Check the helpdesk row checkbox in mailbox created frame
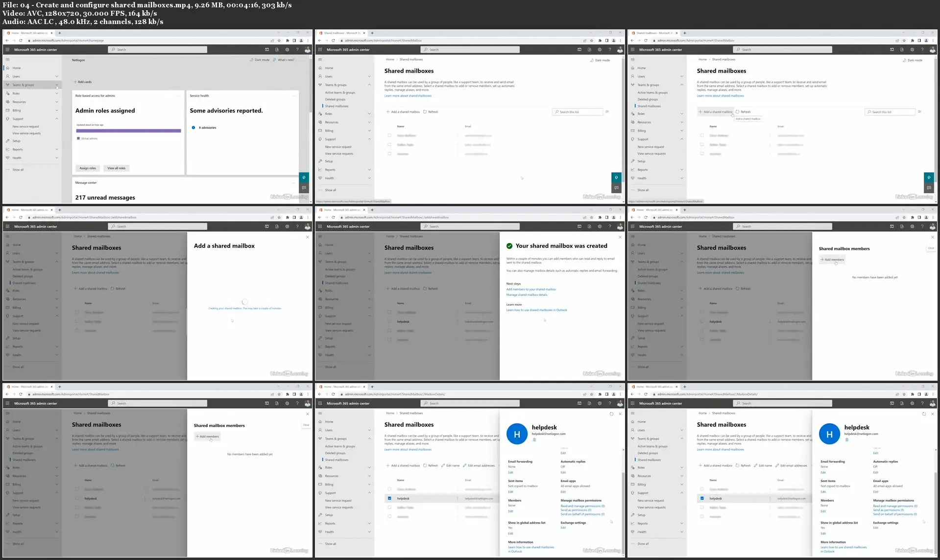The width and height of the screenshot is (940, 560). point(389,321)
